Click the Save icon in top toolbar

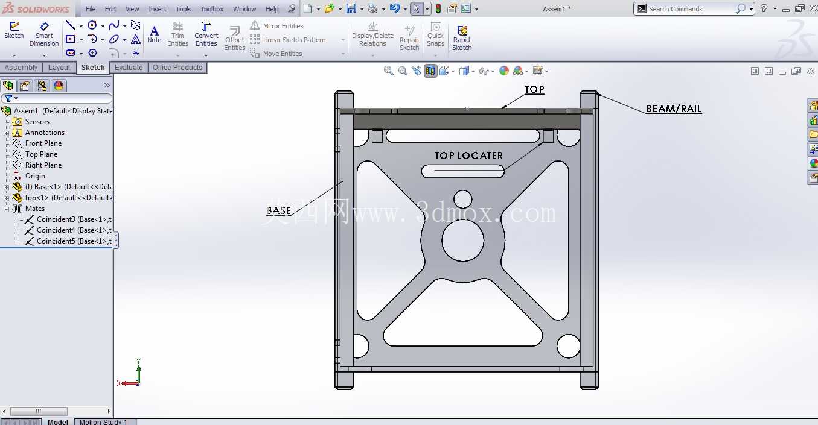point(351,8)
